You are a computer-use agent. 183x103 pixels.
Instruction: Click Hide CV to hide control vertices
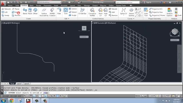point(106,12)
